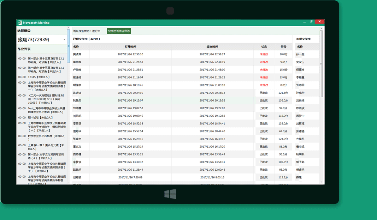Restore down the Novoasoft Marking window
Screen dimensions: 377x220
point(311,22)
